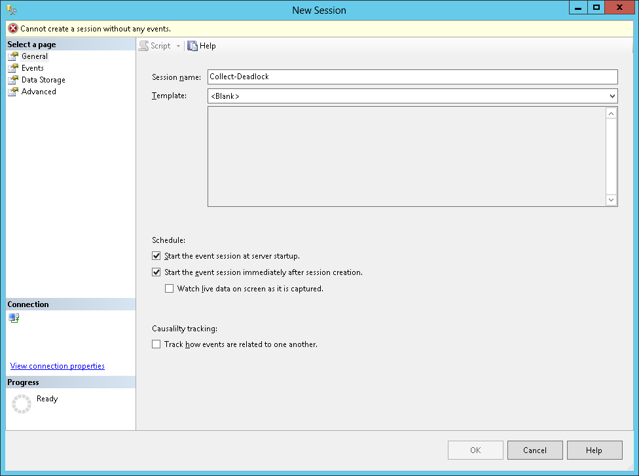
Task: Click the server connection icon
Action: tap(14, 318)
